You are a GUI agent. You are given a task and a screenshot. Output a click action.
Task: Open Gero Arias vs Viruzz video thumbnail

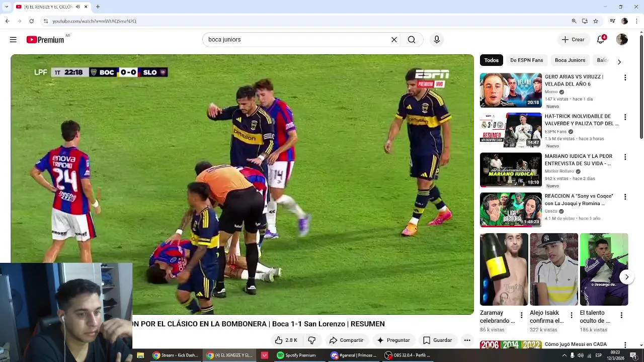(x=511, y=90)
